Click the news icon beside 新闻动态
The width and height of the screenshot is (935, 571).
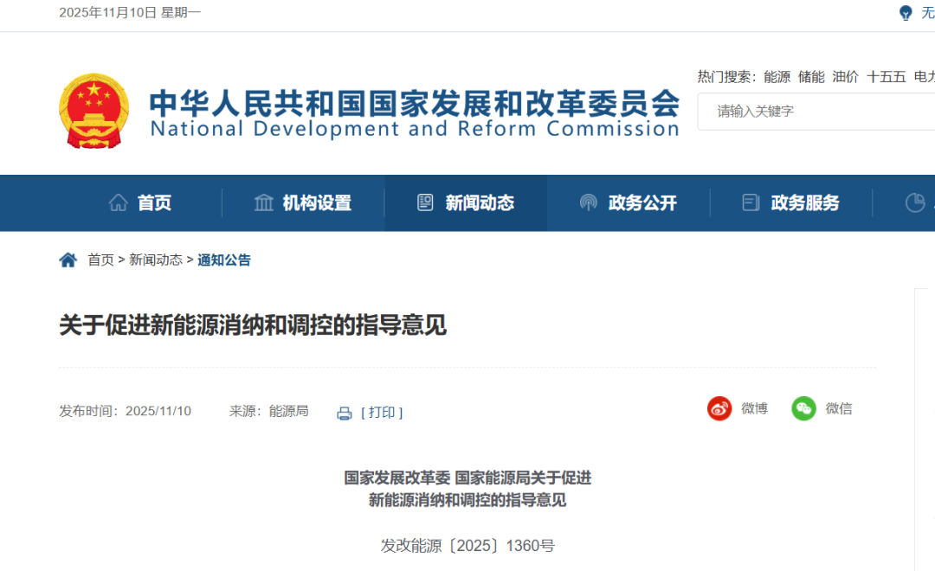(425, 202)
